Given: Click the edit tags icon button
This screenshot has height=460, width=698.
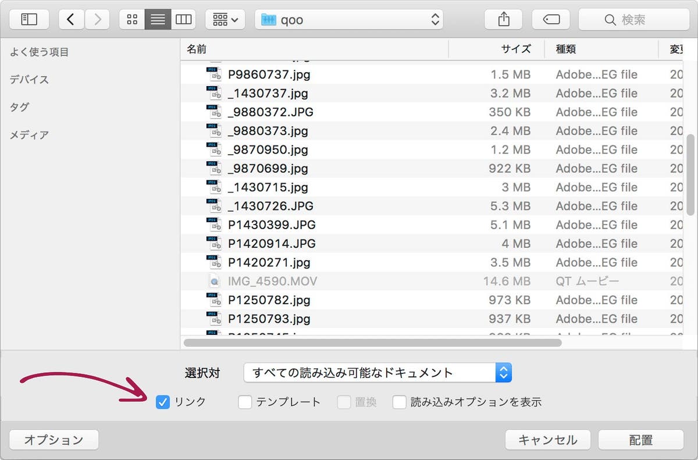Looking at the screenshot, I should click(x=551, y=19).
